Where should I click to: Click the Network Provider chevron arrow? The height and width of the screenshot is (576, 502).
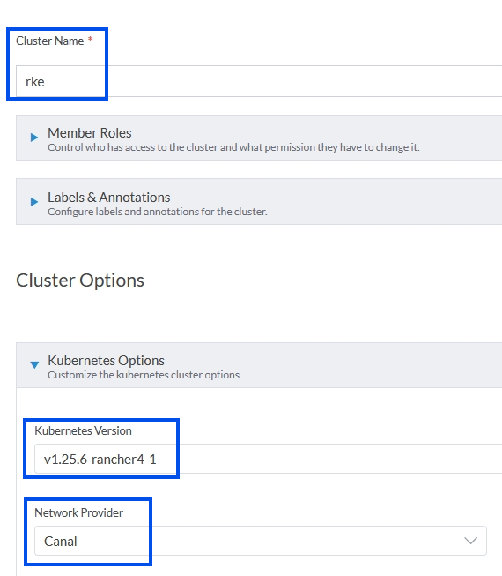point(470,541)
